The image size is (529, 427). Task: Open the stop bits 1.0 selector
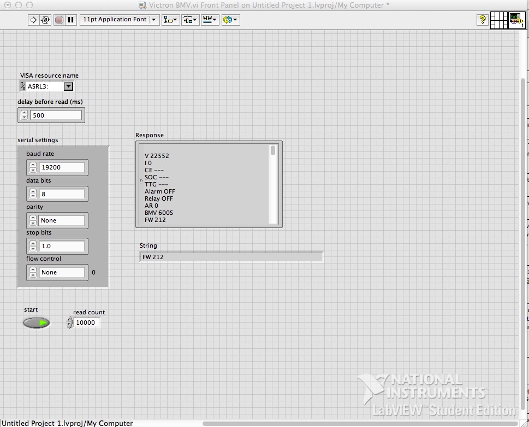[x=62, y=246]
